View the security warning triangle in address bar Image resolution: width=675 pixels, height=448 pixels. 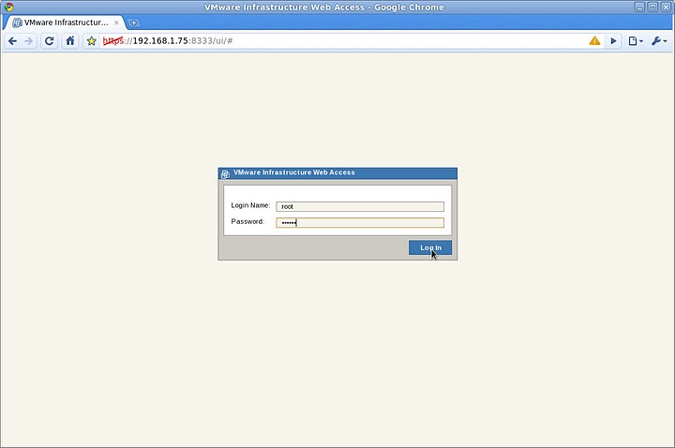[x=594, y=41]
